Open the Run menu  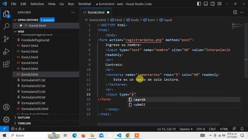tap(71, 4)
